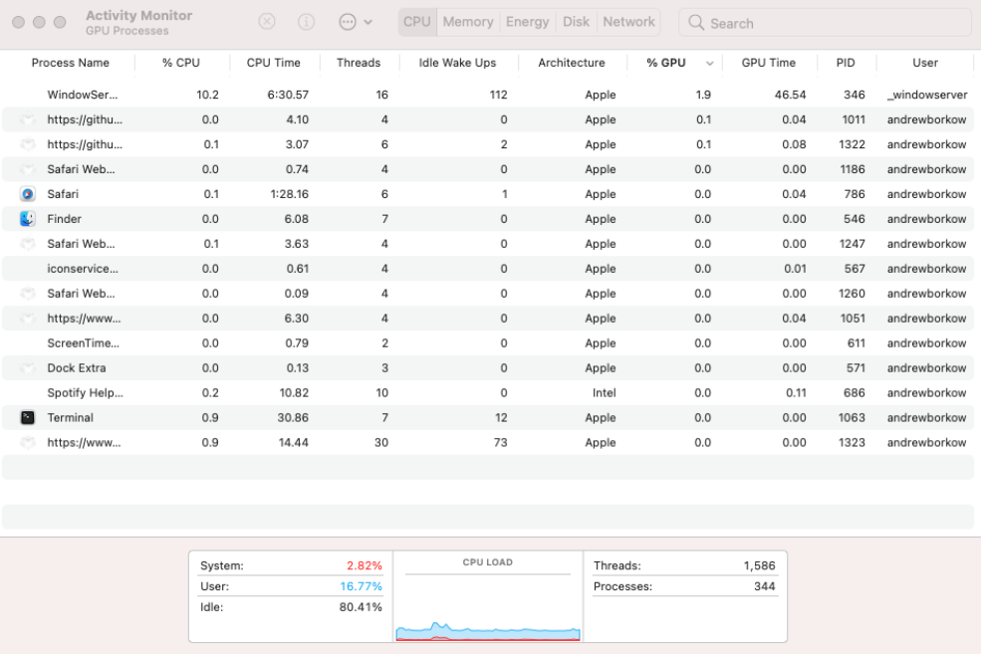This screenshot has height=654, width=981.
Task: Sort by PID column header
Action: (846, 63)
